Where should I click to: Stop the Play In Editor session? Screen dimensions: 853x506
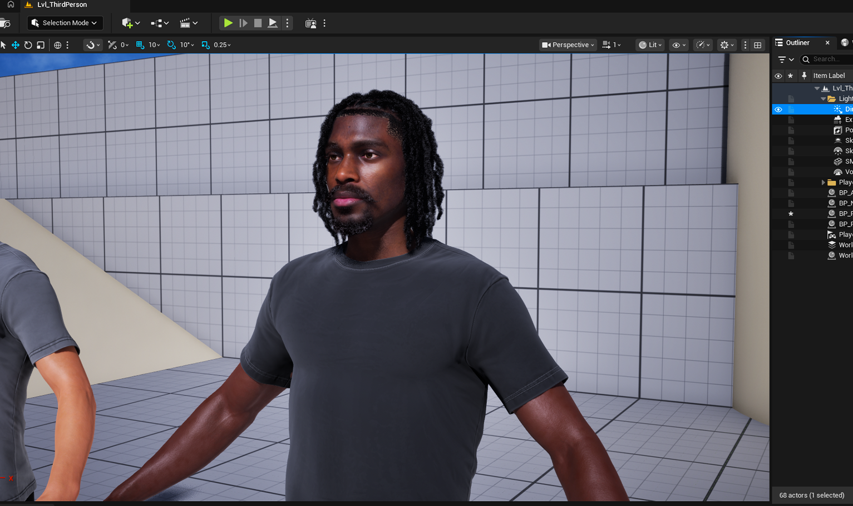pyautogui.click(x=257, y=23)
